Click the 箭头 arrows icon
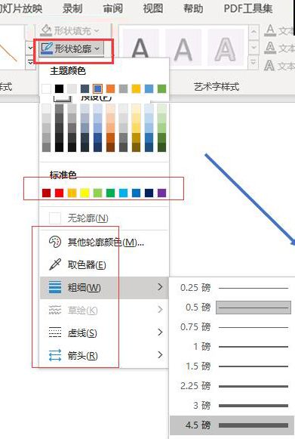The image size is (295, 439). coord(55,355)
